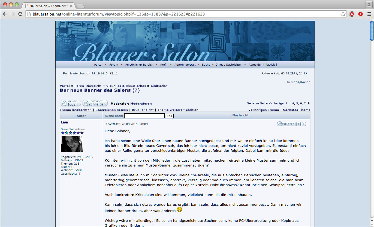
Task: Open the Chrome user profile button
Action: [x=368, y=5]
